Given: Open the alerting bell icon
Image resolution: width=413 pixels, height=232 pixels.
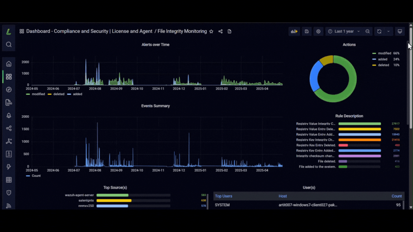Looking at the screenshot, I should (9, 116).
